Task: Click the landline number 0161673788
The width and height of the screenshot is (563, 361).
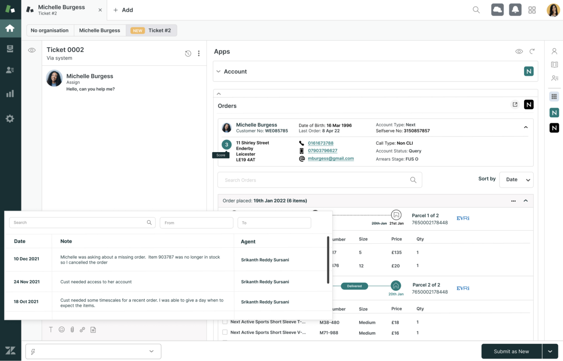Action: 320,143
